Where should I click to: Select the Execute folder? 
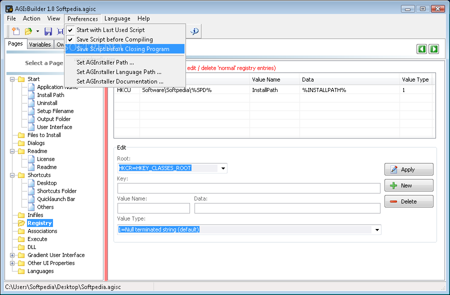(37, 239)
